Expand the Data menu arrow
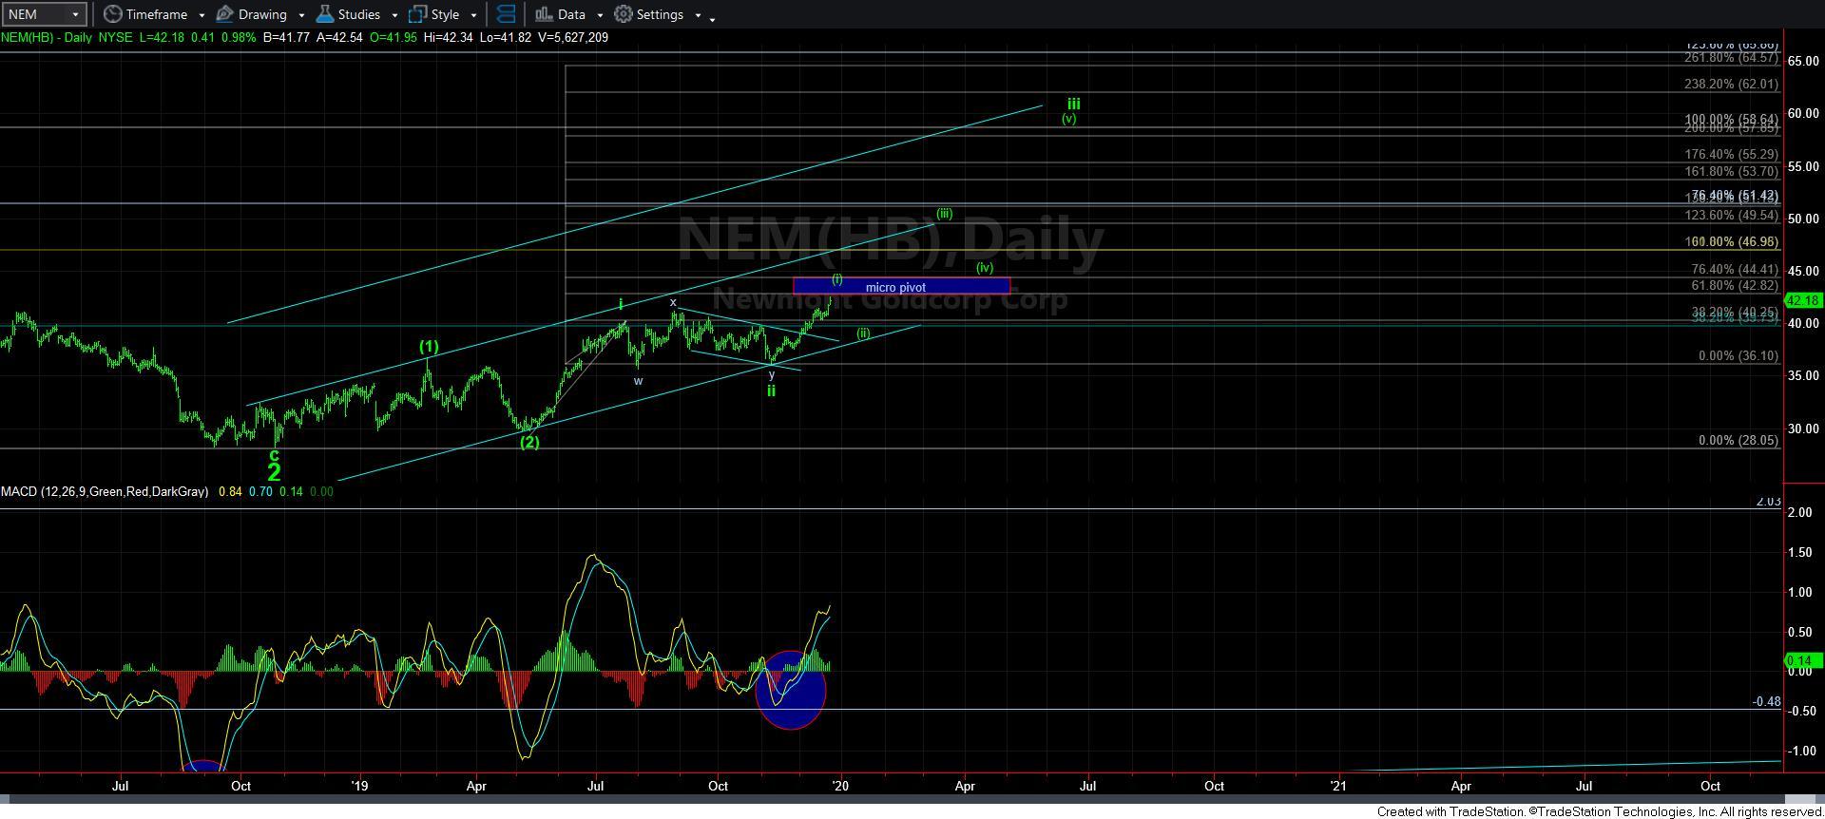The width and height of the screenshot is (1825, 819). pos(600,15)
